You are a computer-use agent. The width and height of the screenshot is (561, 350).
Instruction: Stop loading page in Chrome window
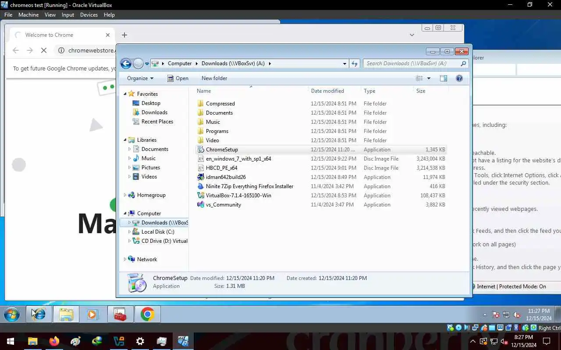click(x=44, y=50)
